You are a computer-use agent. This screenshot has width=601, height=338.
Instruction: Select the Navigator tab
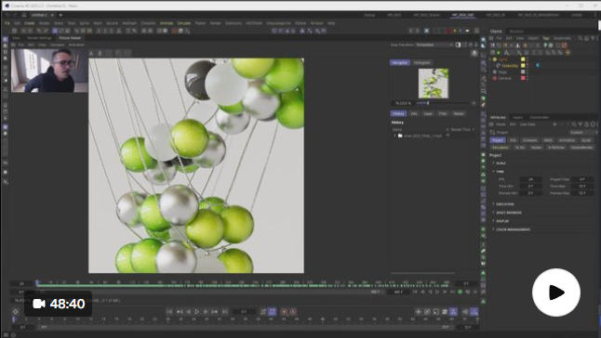pyautogui.click(x=400, y=63)
